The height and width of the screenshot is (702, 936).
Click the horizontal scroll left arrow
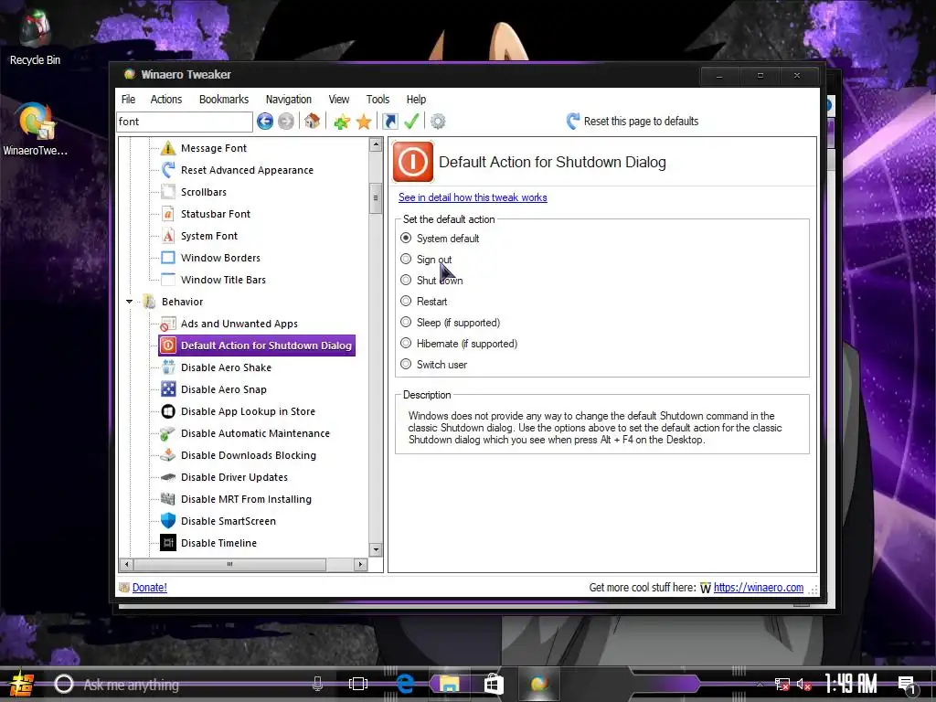(126, 564)
